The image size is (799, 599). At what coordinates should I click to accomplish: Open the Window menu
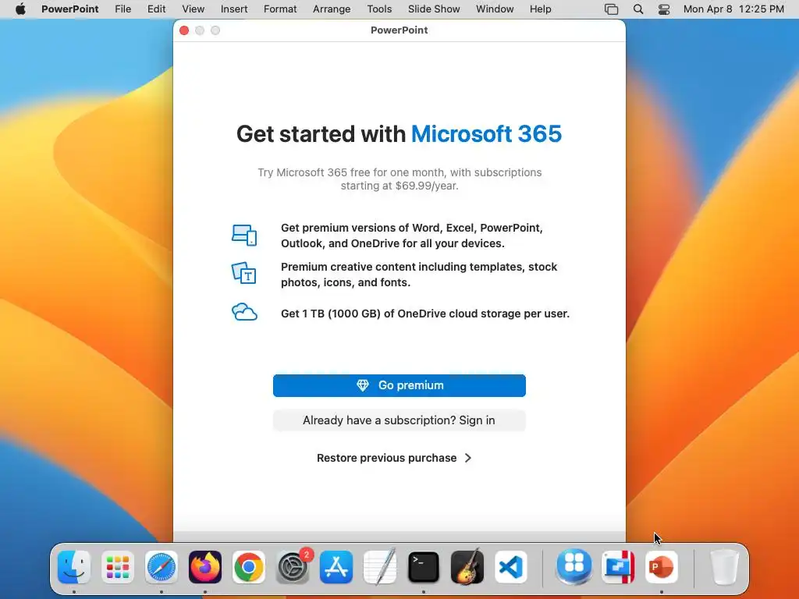coord(495,9)
